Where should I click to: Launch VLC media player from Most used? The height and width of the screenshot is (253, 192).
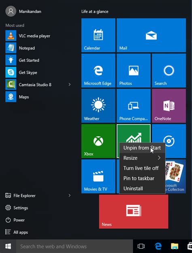(x=38, y=36)
